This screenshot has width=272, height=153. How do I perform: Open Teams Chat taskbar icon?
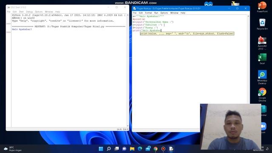point(125,149)
